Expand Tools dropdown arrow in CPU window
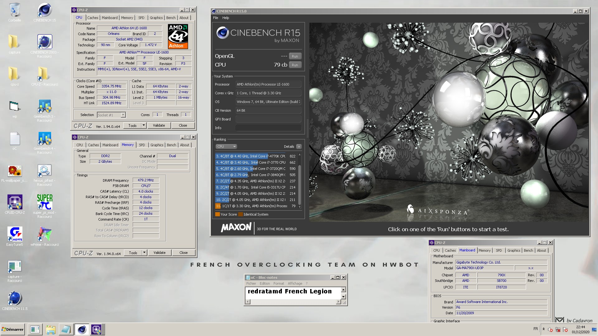Image resolution: width=598 pixels, height=336 pixels. click(x=144, y=125)
